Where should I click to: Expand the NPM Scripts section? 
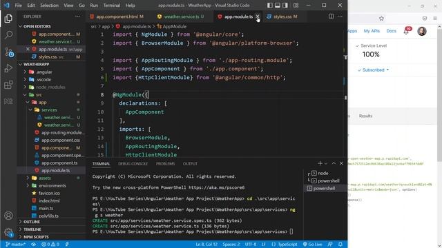pos(36,237)
